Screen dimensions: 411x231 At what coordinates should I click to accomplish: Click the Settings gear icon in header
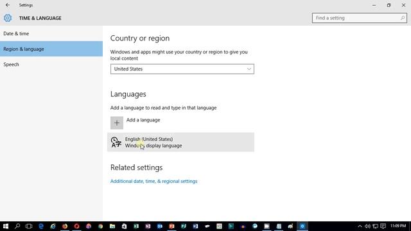8,18
